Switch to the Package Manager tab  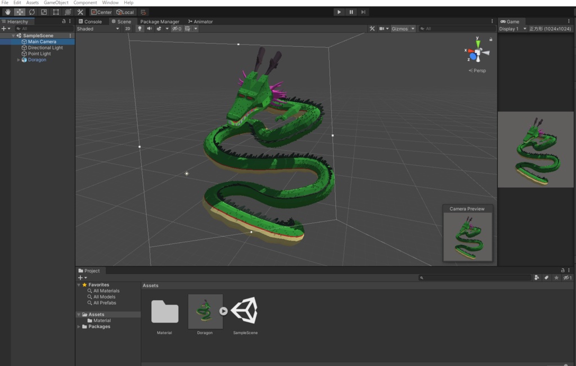pos(159,22)
